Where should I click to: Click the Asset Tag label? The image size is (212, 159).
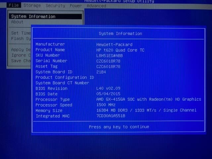tap(46, 66)
